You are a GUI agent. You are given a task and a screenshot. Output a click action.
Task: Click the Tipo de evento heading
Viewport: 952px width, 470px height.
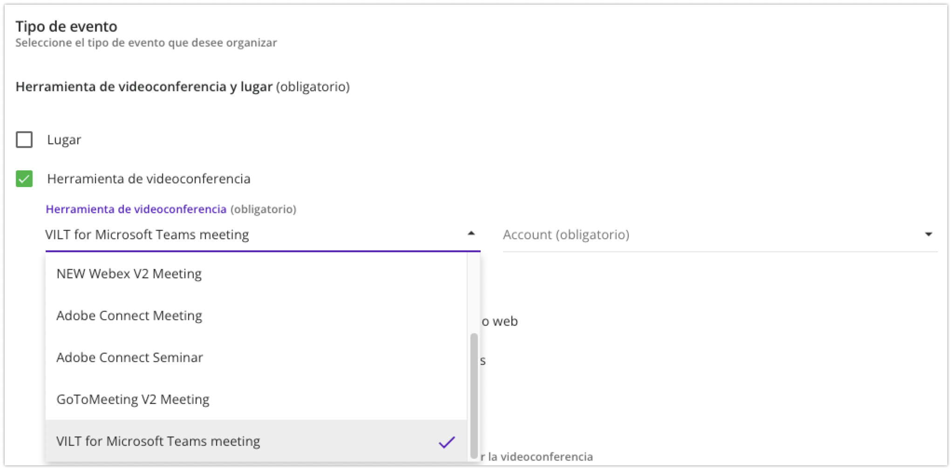tap(66, 27)
